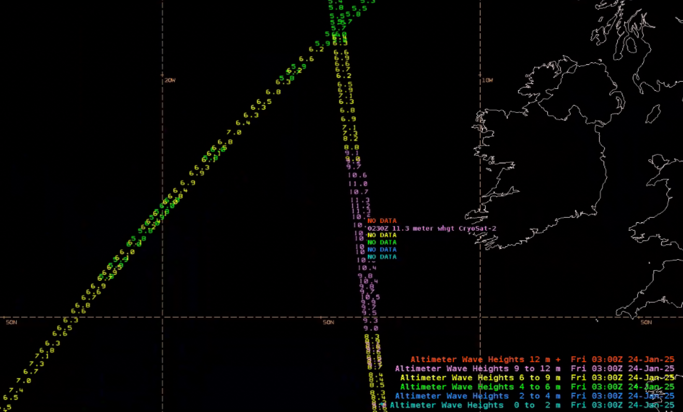Click the red 'Fri 03:00Z 24-Jan-25' timestamp
The image size is (683, 412).
click(x=622, y=359)
